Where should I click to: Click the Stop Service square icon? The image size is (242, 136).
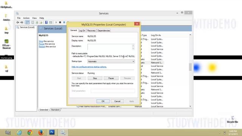point(60,23)
